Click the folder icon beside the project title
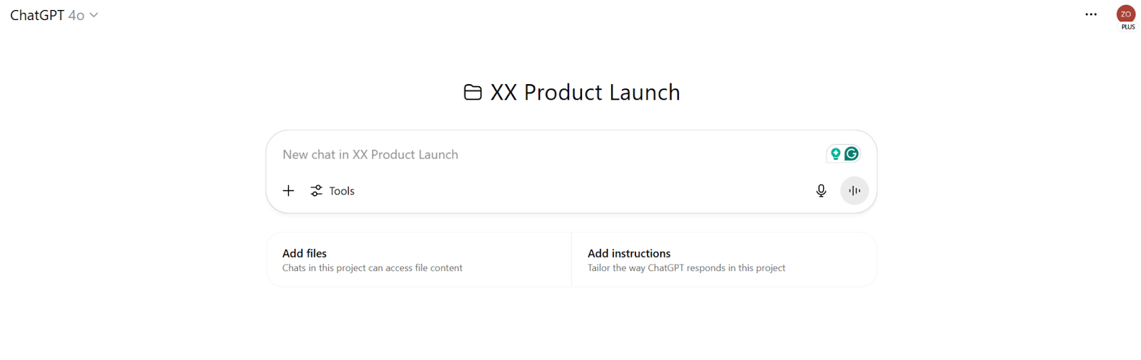Image resolution: width=1141 pixels, height=360 pixels. [x=473, y=93]
